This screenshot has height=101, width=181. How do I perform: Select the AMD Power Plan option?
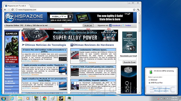coord(149,83)
